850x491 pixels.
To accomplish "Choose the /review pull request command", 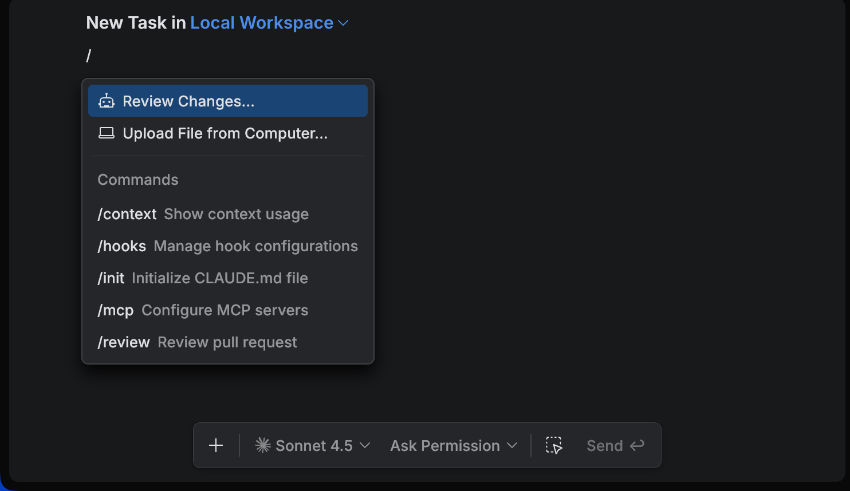I will click(x=197, y=342).
